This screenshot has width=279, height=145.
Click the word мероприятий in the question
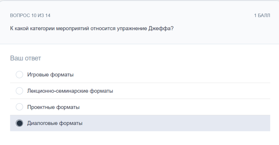pos(72,29)
